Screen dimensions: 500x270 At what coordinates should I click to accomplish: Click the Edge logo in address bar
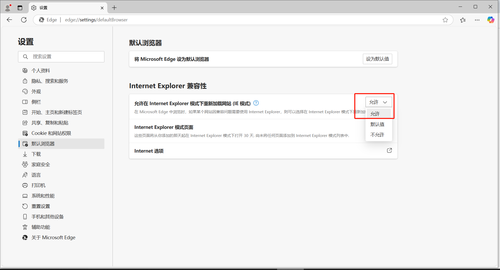pos(42,20)
